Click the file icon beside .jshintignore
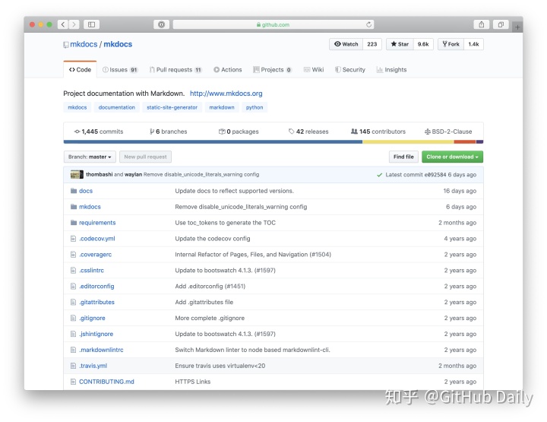This screenshot has width=547, height=422. coord(73,334)
